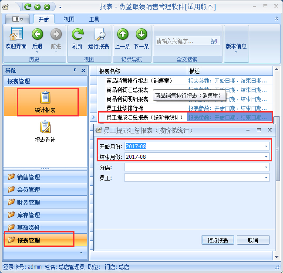
Task: Click scroll down arrow of report list
Action: click(276, 257)
